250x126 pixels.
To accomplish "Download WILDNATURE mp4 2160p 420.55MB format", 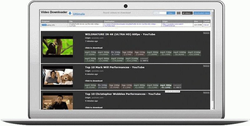I will point(194,53).
